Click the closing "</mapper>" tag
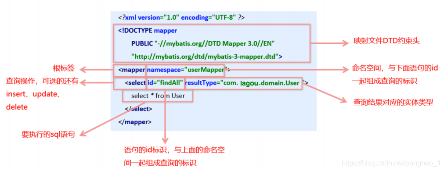The image size is (444, 171). pos(135,122)
